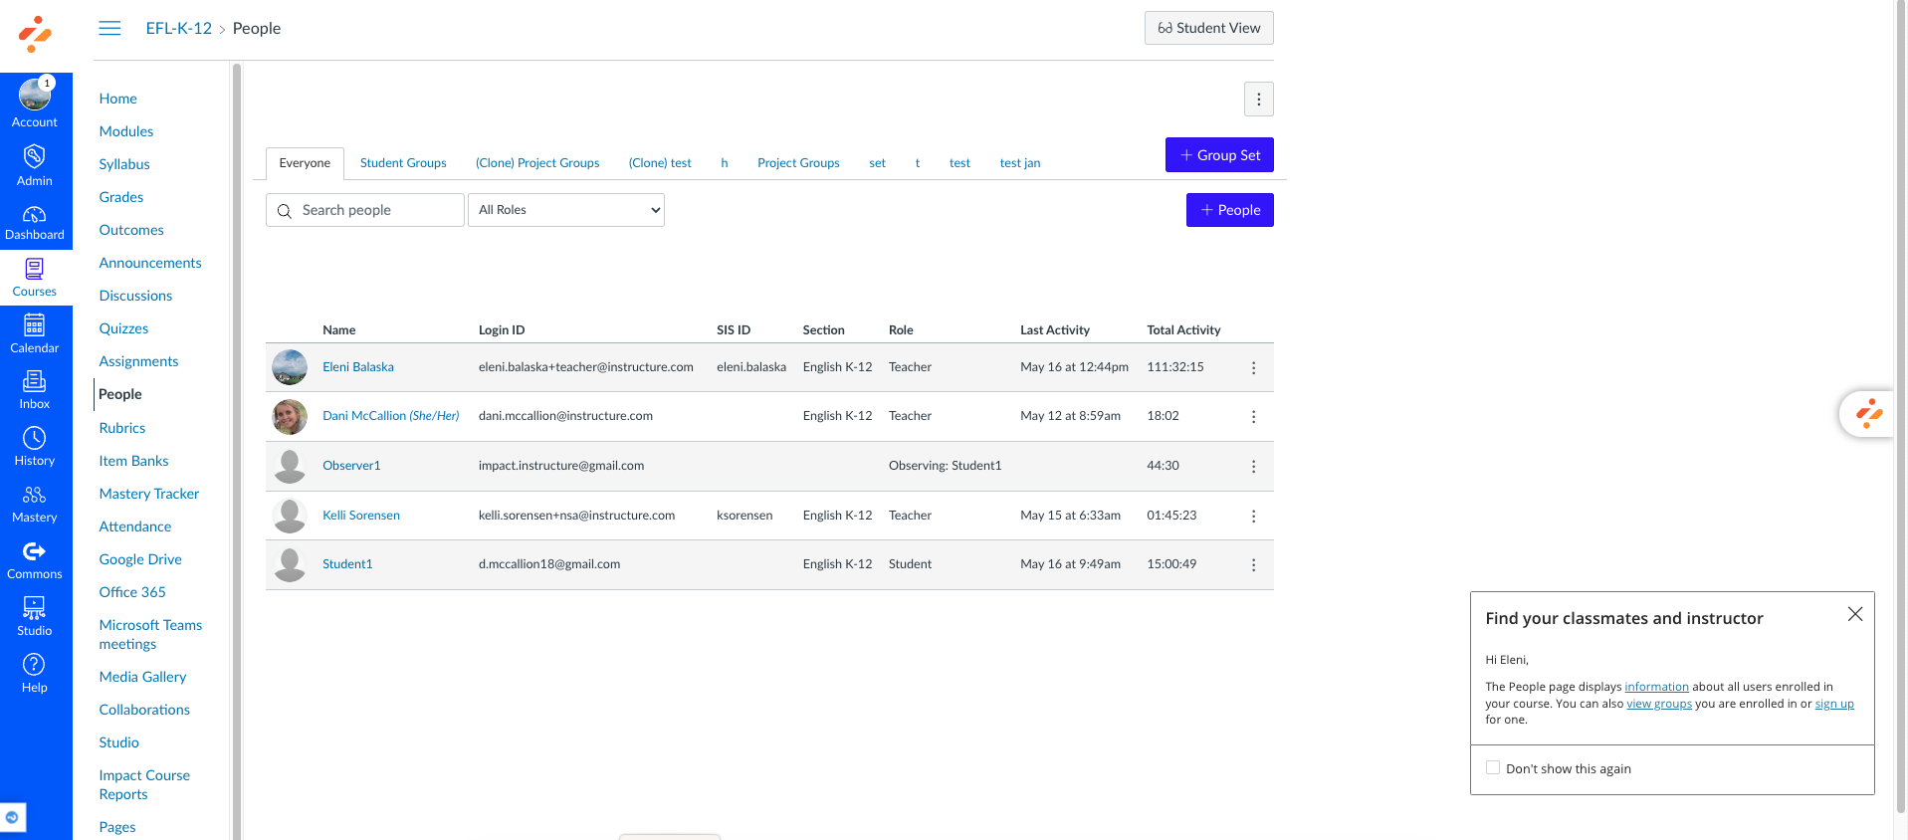This screenshot has width=1908, height=840.
Task: Open Grades in course navigation
Action: (x=121, y=197)
